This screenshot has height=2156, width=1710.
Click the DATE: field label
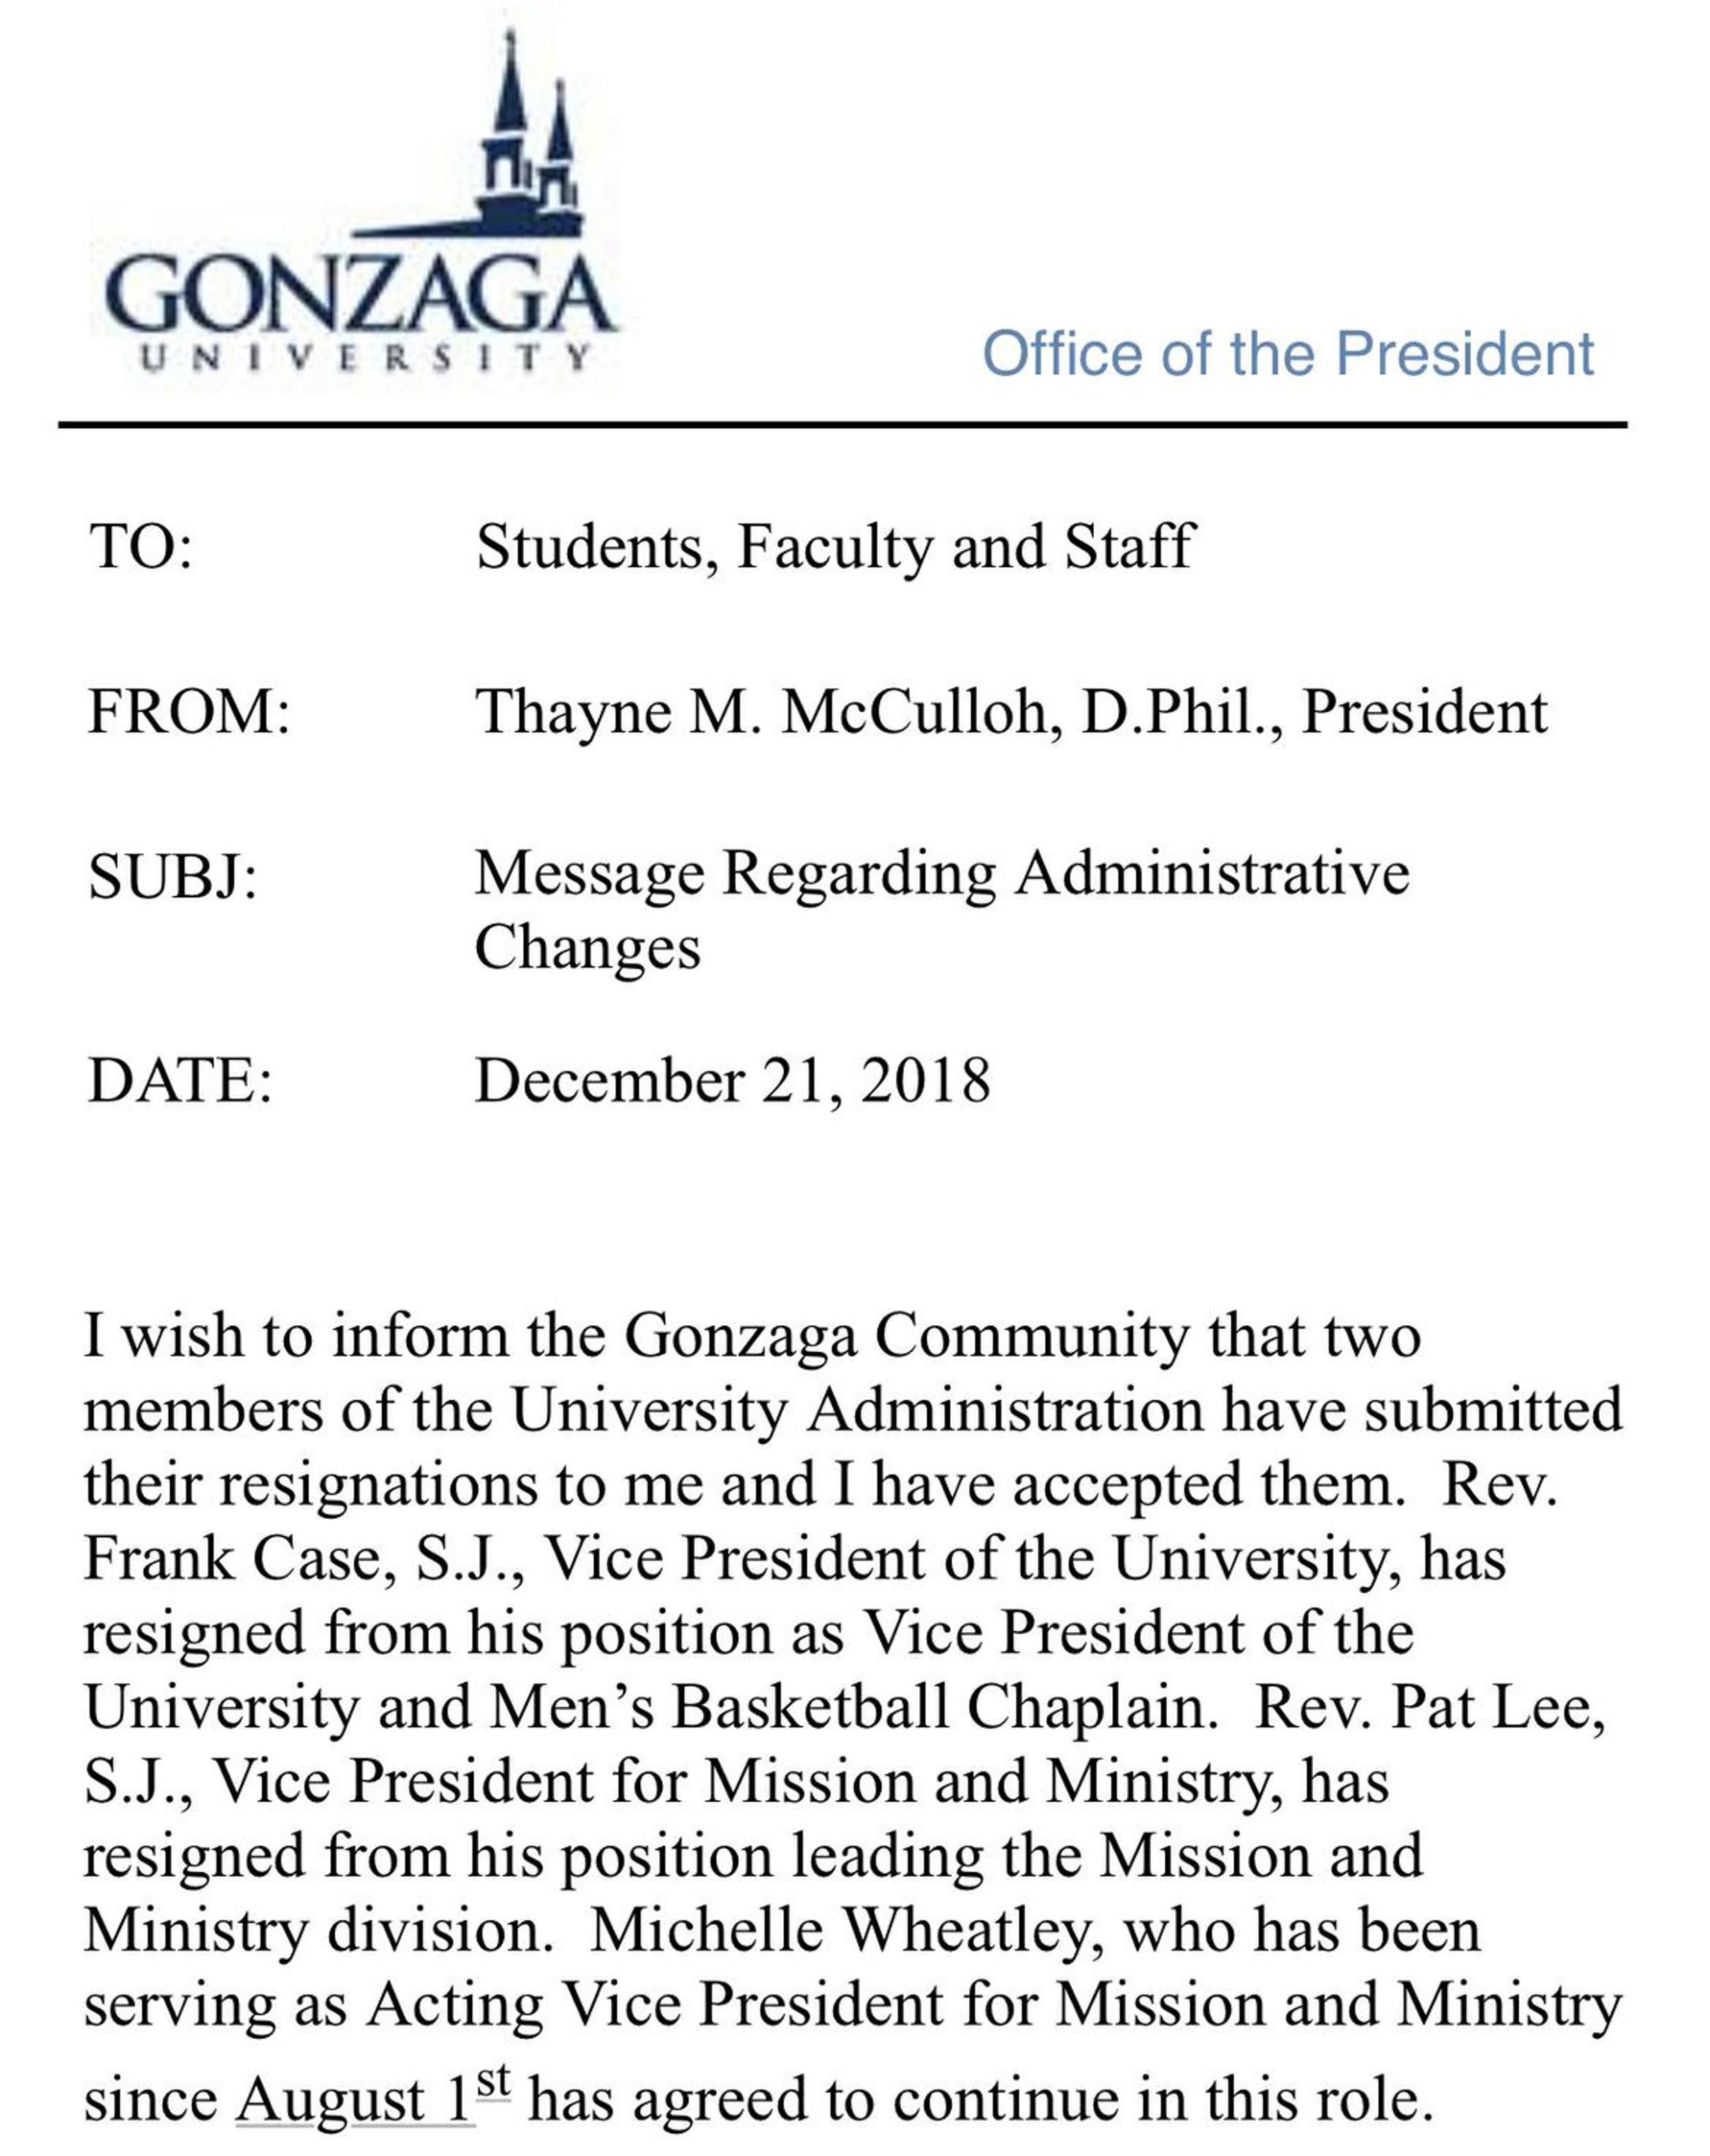point(180,1081)
